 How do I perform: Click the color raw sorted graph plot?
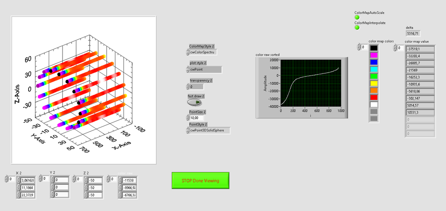(311, 83)
